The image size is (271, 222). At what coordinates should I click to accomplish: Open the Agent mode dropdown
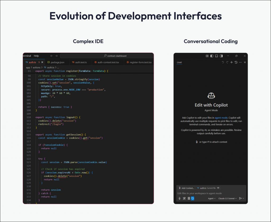(212, 198)
